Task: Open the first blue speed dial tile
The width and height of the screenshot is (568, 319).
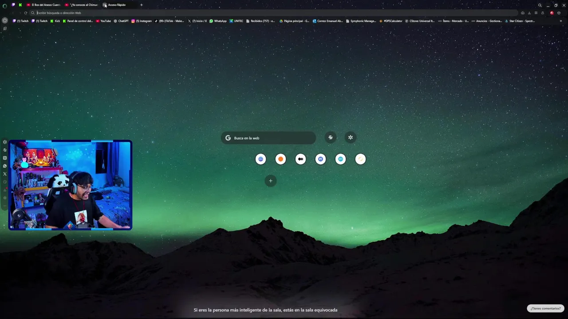Action: [x=260, y=159]
